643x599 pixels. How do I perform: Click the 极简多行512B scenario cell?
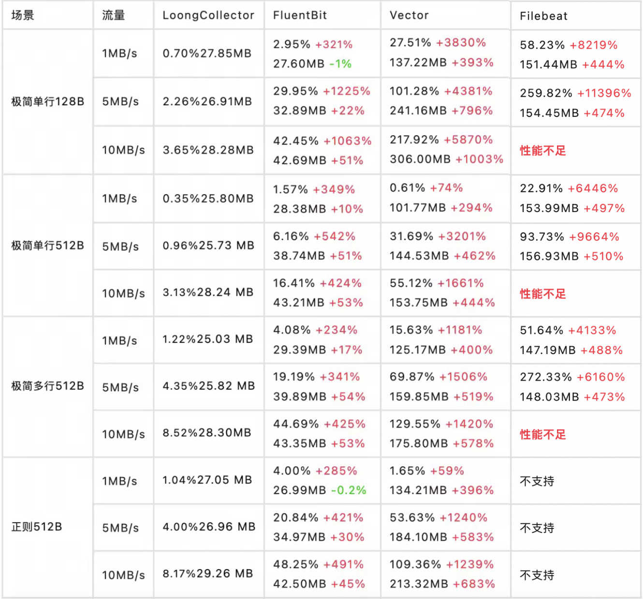point(48,385)
